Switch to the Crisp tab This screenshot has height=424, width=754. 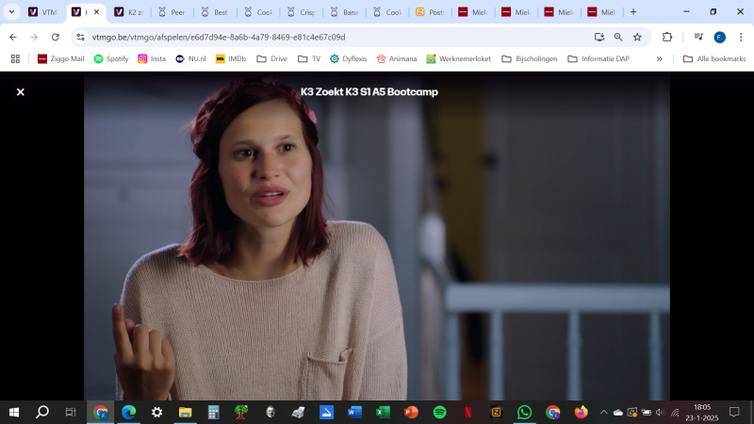click(x=301, y=12)
